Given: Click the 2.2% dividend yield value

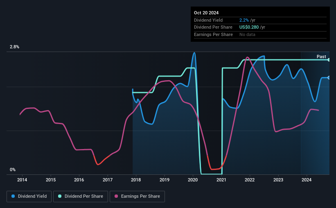Looking at the screenshot, I should coord(244,20).
